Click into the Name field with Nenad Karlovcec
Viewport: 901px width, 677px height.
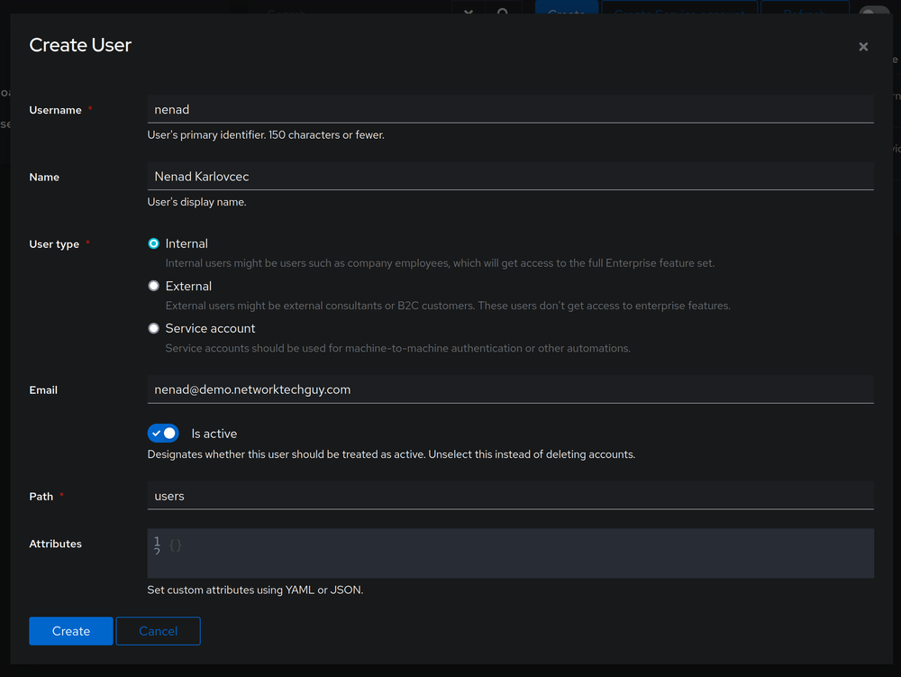510,177
